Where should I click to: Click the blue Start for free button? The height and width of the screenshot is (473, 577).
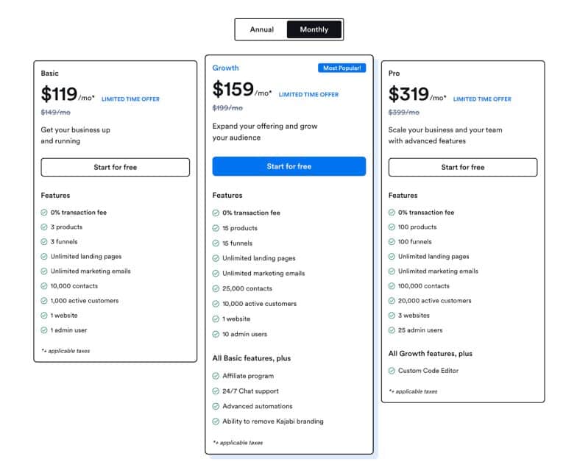pyautogui.click(x=288, y=166)
